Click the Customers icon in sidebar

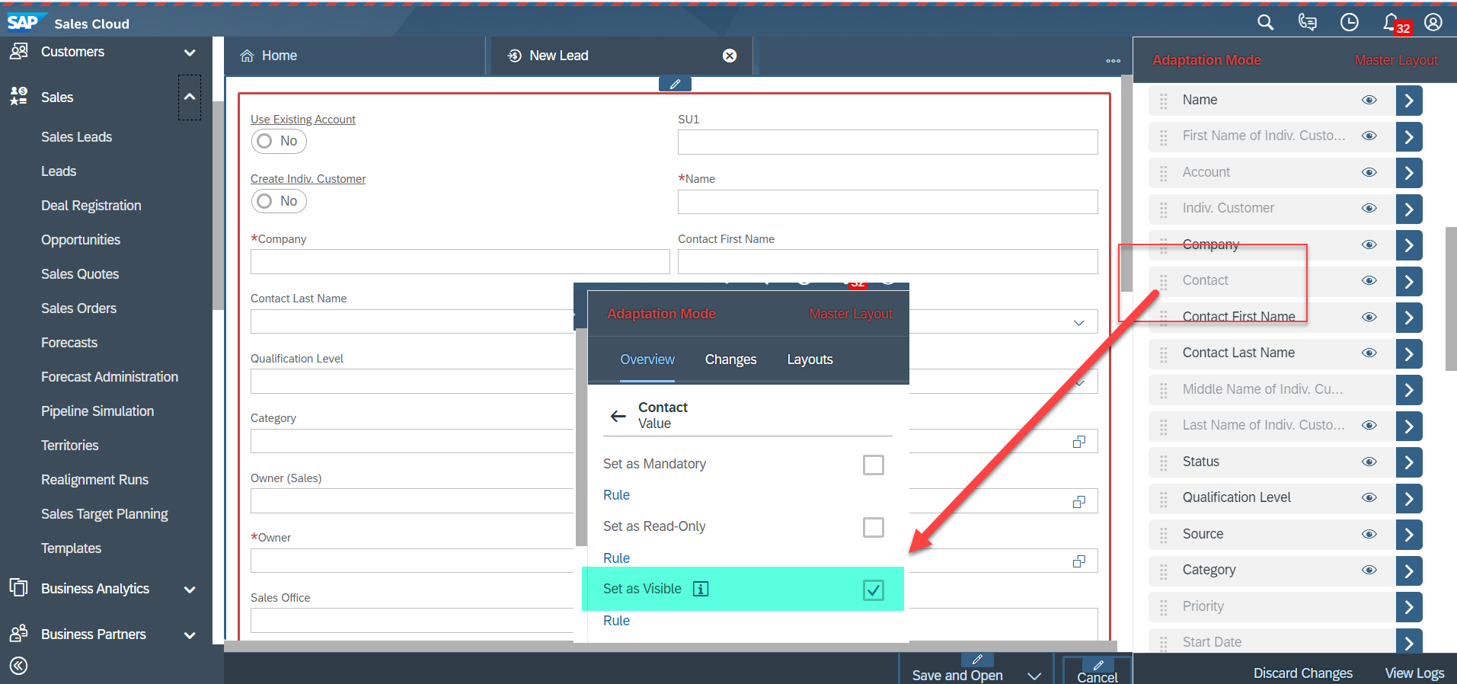coord(18,52)
